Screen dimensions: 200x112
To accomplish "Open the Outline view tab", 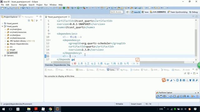I will pyautogui.click(x=135, y=70).
